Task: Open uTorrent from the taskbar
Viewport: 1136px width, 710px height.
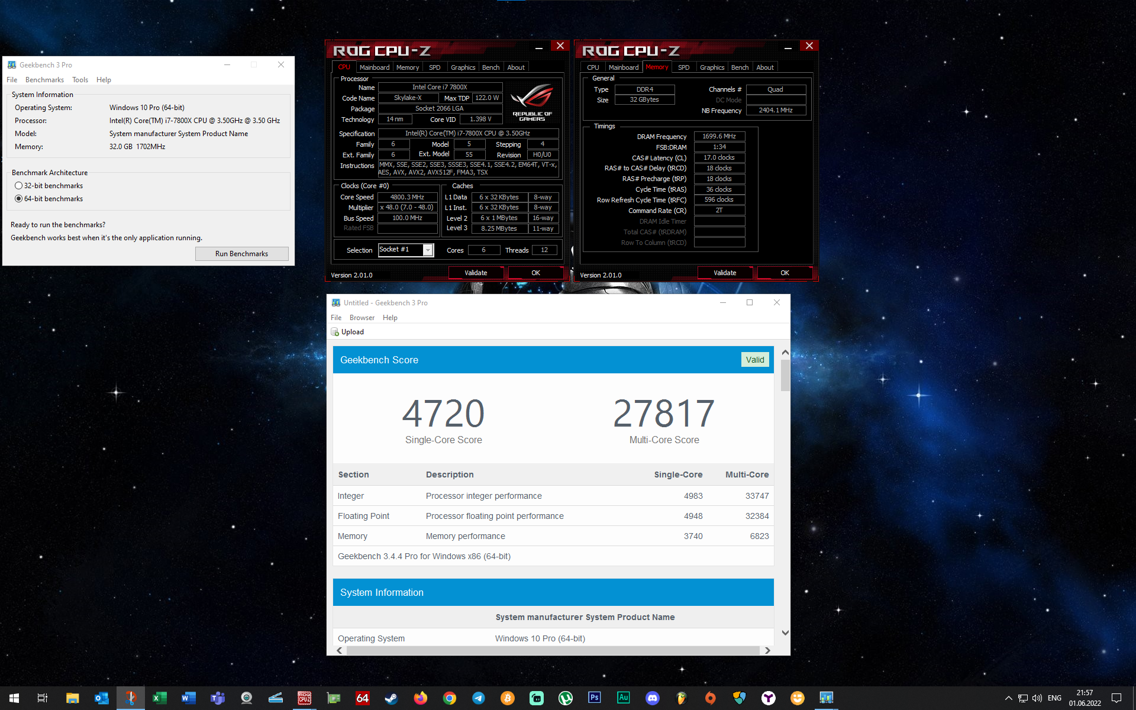Action: pyautogui.click(x=565, y=698)
